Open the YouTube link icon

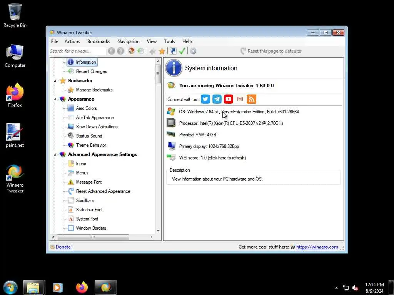click(229, 99)
